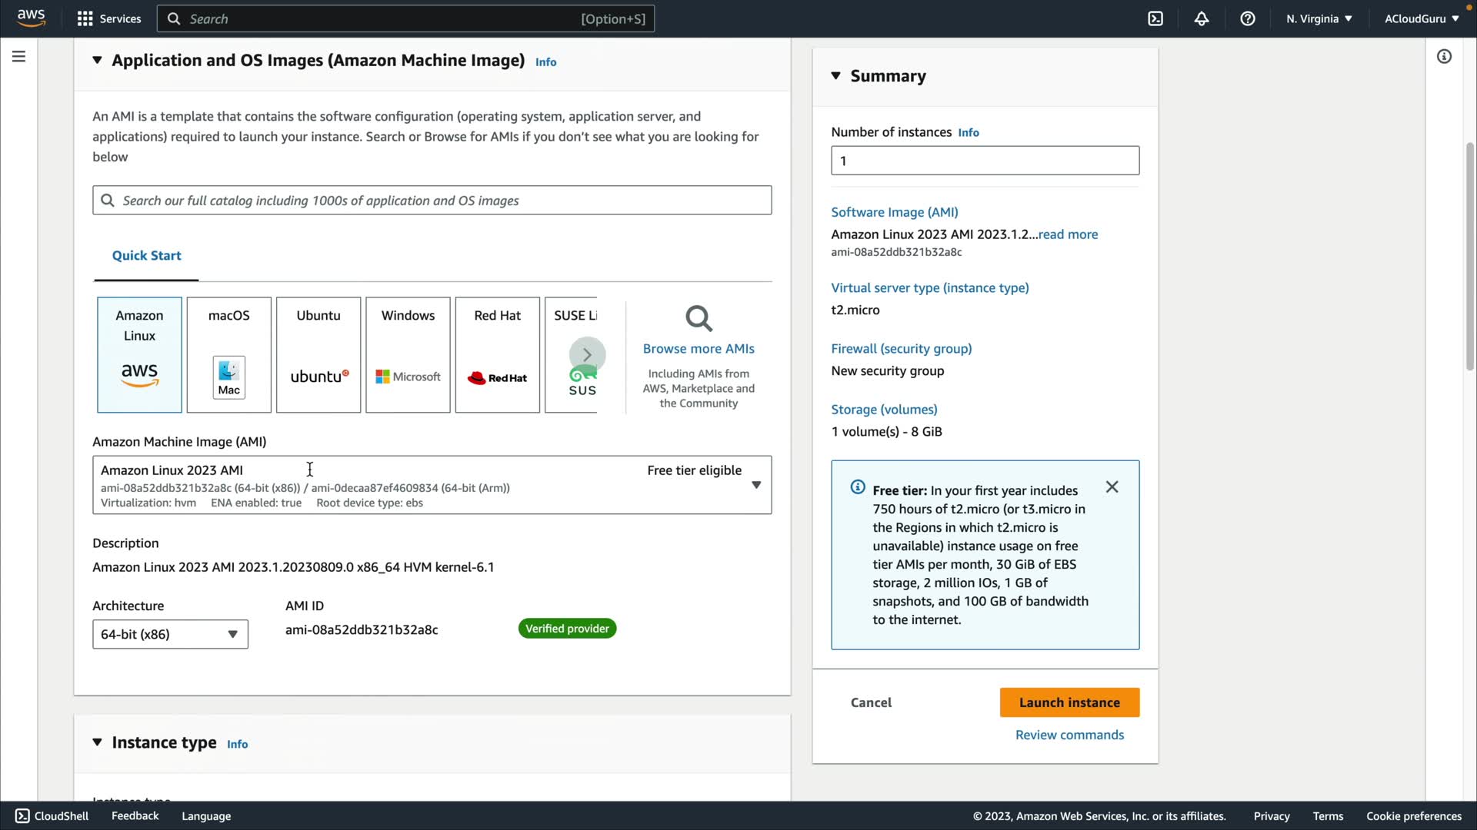Open the Architecture 64-bit (x86) dropdown

[x=170, y=634]
